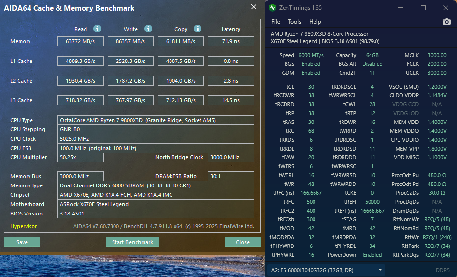Image resolution: width=457 pixels, height=277 pixels.
Task: Click the L1 Cache Read value 4889.3 GB/s
Action: tap(81, 61)
